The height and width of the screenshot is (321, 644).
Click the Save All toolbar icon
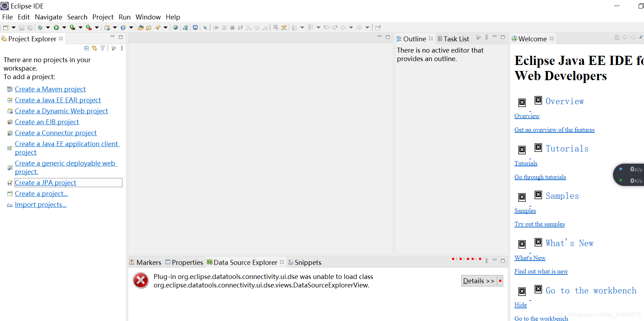pyautogui.click(x=30, y=28)
